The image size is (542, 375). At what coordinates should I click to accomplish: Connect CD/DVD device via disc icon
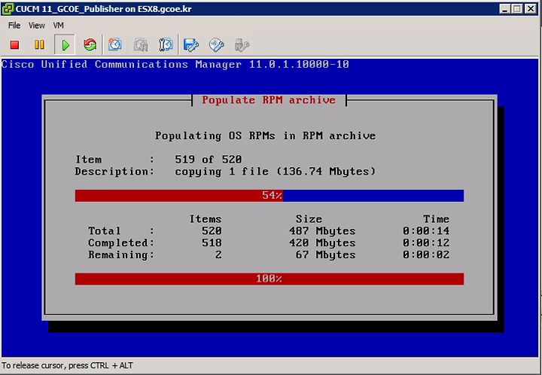coord(217,44)
